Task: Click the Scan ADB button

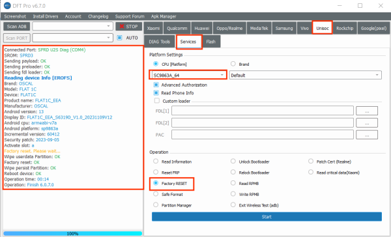Action: [16, 27]
